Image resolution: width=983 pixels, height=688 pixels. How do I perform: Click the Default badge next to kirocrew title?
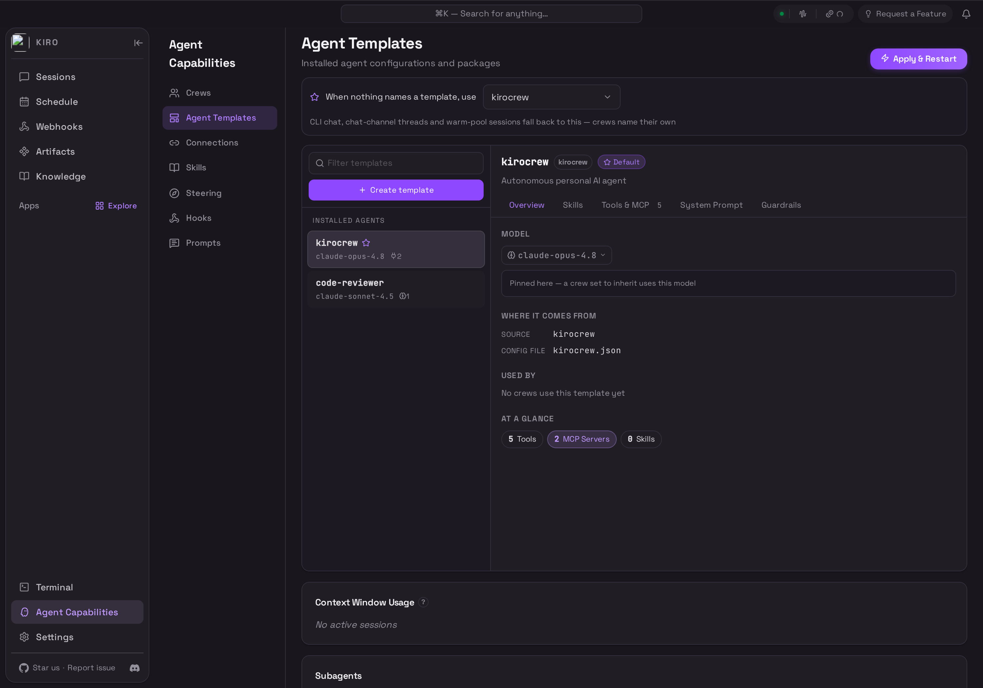[x=621, y=162]
